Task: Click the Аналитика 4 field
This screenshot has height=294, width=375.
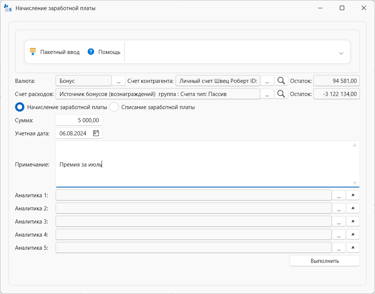Action: (x=194, y=235)
